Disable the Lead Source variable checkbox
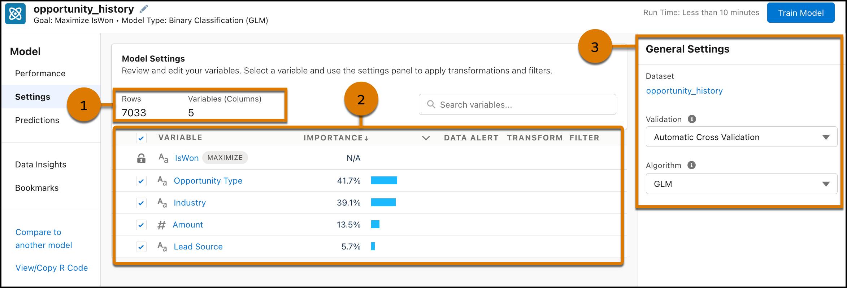Viewport: 847px width, 288px height. point(141,247)
